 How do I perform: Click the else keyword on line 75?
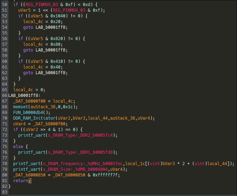(x=18, y=146)
